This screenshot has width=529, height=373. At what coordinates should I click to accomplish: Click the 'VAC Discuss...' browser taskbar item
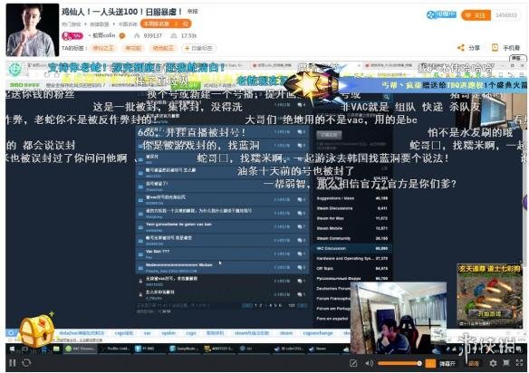pos(81,349)
